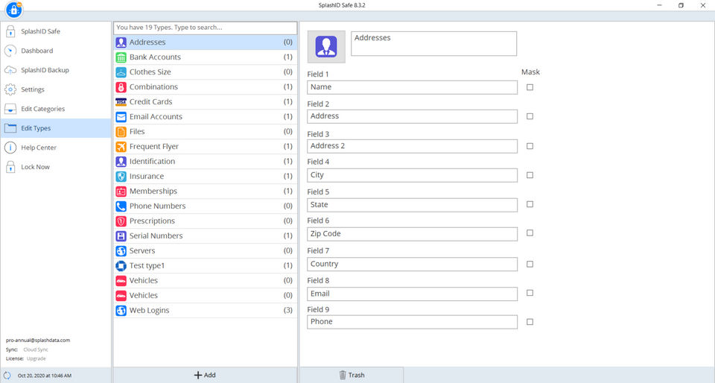
Task: Click the Servers globe icon
Action: tap(121, 251)
